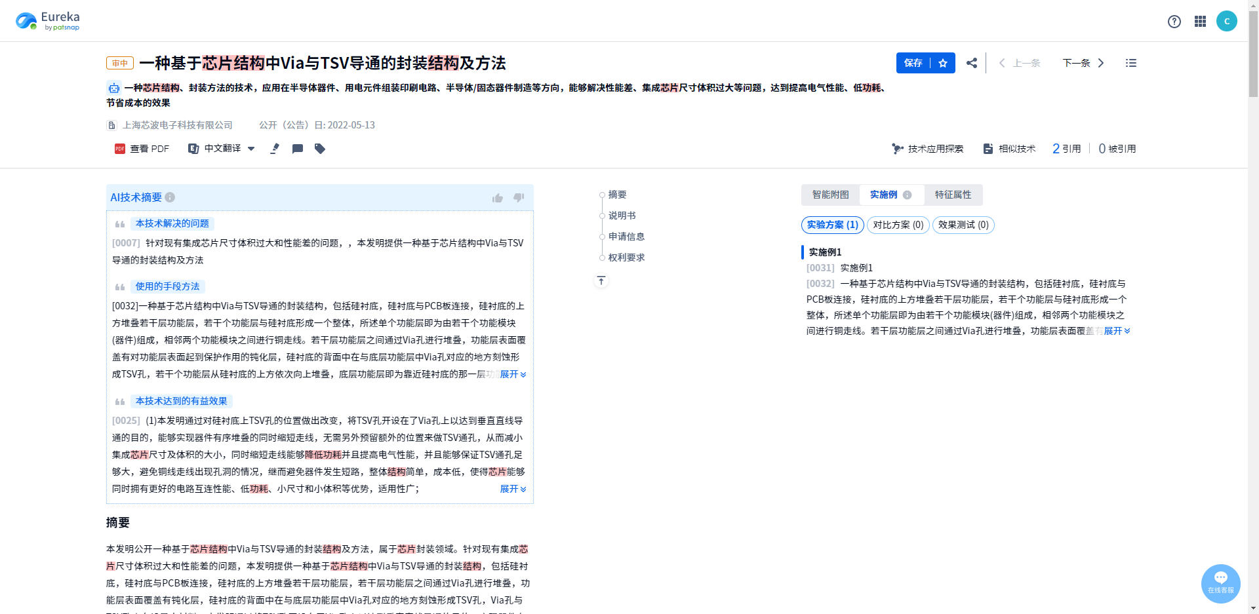Open the comment bubble icon
Viewport: 1259px width, 614px height.
[298, 149]
